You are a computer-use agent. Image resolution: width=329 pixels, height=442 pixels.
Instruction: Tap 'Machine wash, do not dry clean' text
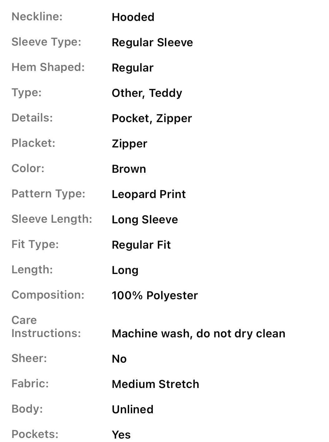(x=198, y=334)
